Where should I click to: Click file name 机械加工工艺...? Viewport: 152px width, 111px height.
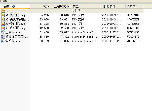coord(17,37)
